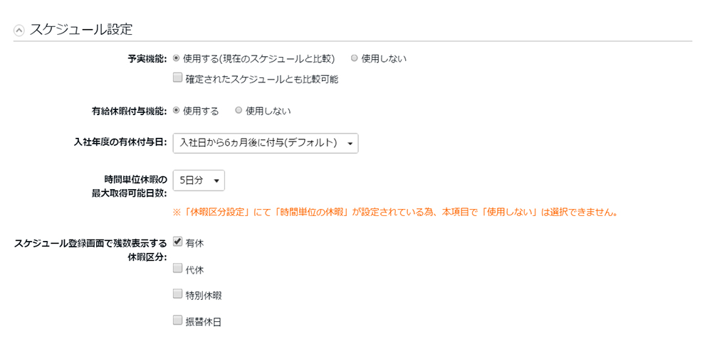Open the 入社日から6ヵ月後に付与 dropdown

(266, 143)
